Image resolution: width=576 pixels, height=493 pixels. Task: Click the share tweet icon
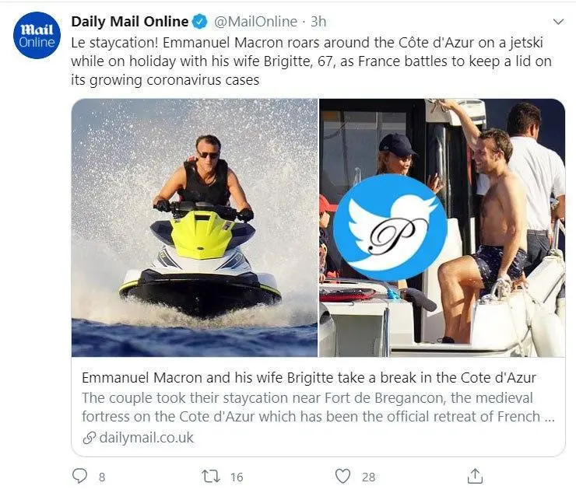click(474, 475)
